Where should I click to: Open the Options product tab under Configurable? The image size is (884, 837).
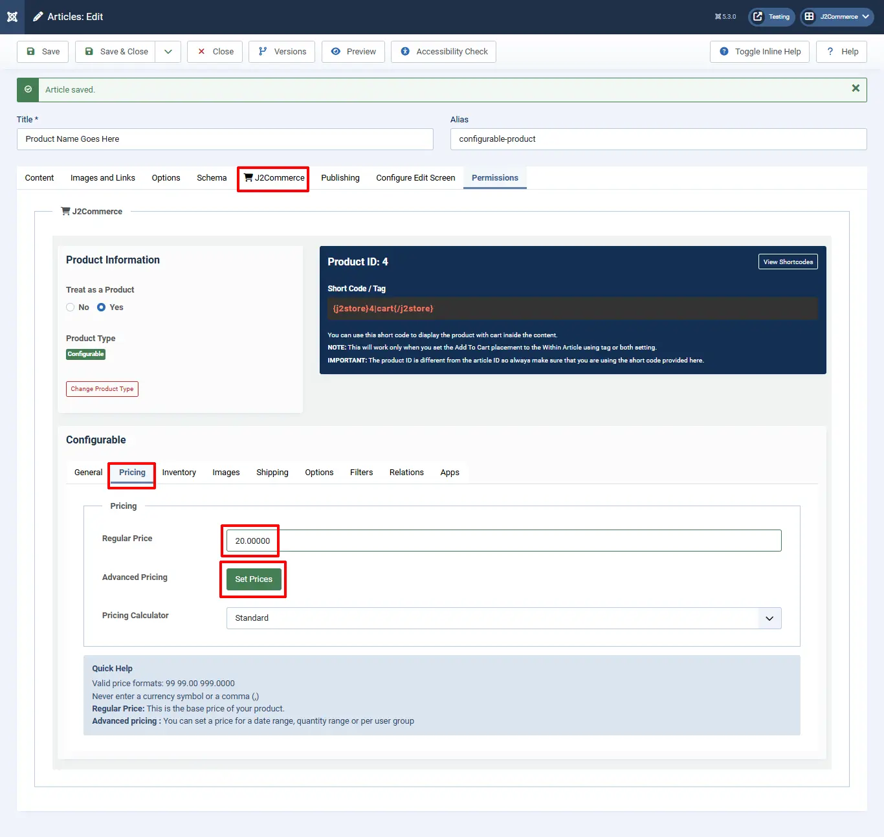click(x=319, y=473)
